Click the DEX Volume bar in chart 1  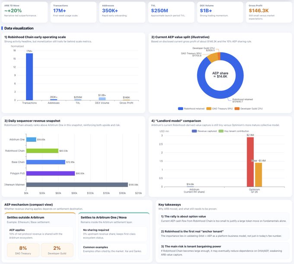[102, 99]
